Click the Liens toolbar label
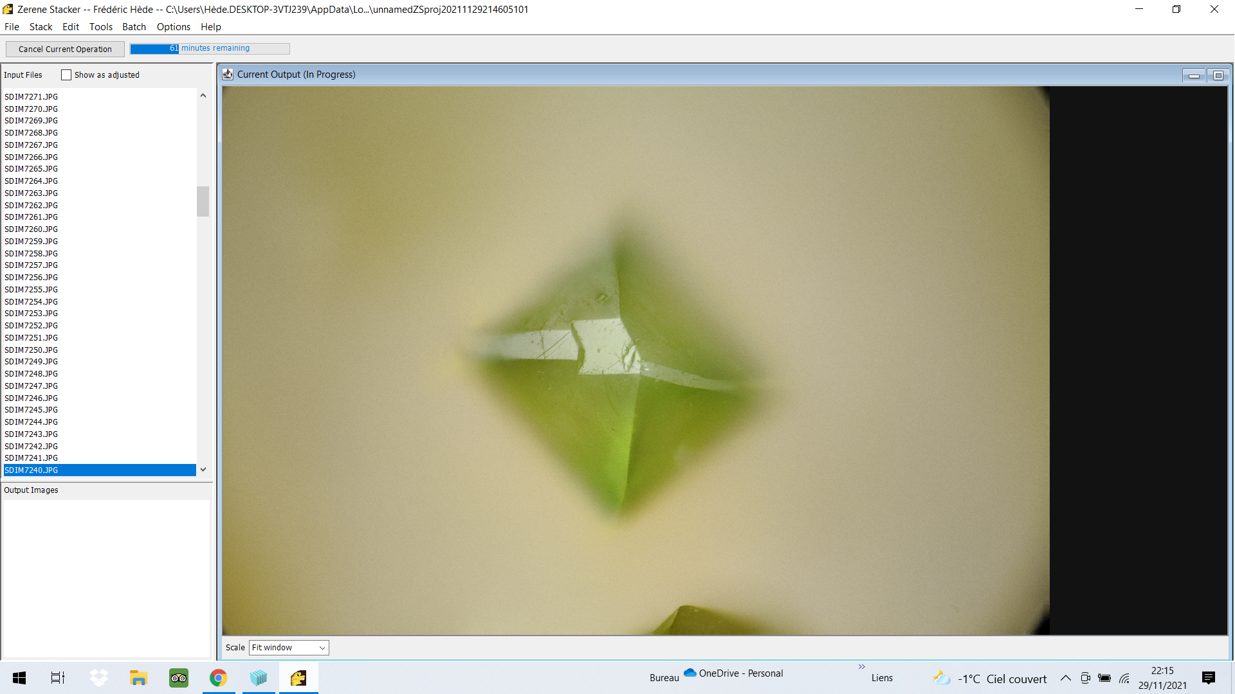Viewport: 1235px width, 694px height. point(882,678)
